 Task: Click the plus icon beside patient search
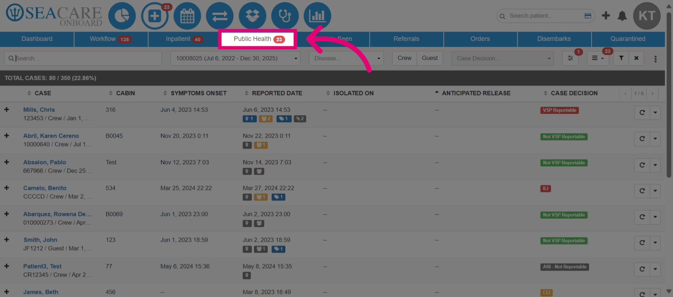click(606, 15)
